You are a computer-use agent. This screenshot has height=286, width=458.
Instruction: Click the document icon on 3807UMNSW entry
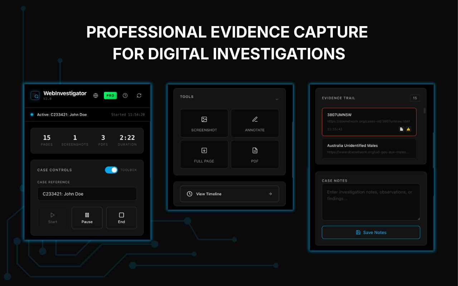coord(401,129)
